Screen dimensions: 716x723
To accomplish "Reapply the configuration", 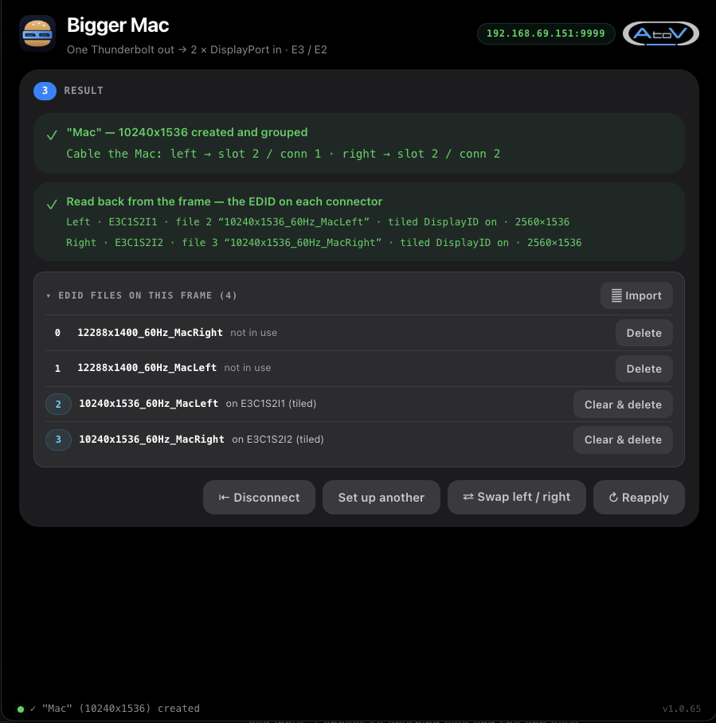I will coord(639,498).
